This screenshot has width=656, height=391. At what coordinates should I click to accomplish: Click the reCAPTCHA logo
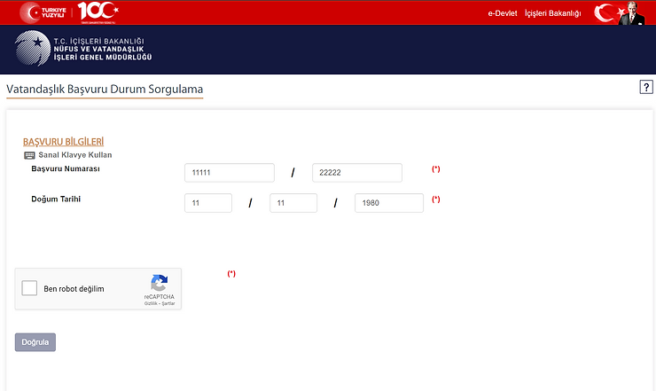160,284
